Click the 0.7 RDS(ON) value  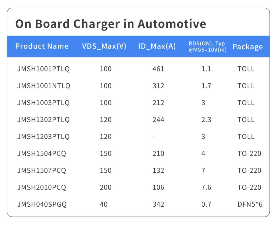(x=206, y=204)
